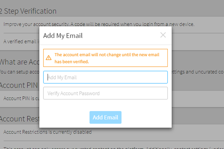Image resolution: width=224 pixels, height=149 pixels.
Task: Click the 'ttings and uncurated' text fragment
Action: [x=197, y=72]
